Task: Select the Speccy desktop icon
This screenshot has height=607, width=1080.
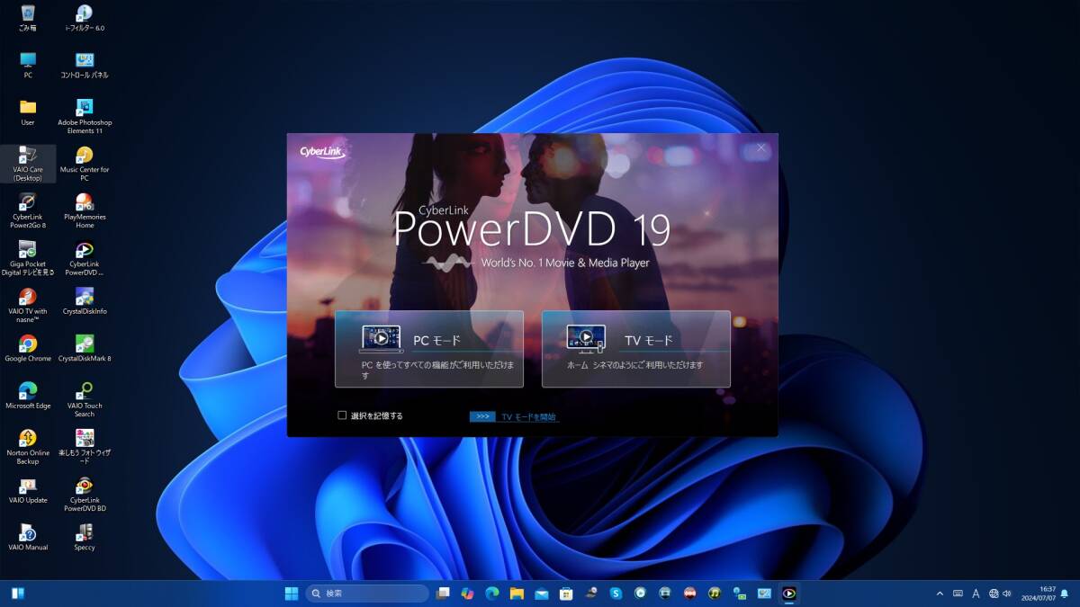Action: click(x=85, y=537)
